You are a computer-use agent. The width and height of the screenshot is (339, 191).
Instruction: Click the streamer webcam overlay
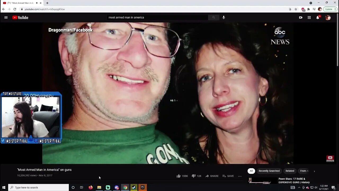pos(31,118)
